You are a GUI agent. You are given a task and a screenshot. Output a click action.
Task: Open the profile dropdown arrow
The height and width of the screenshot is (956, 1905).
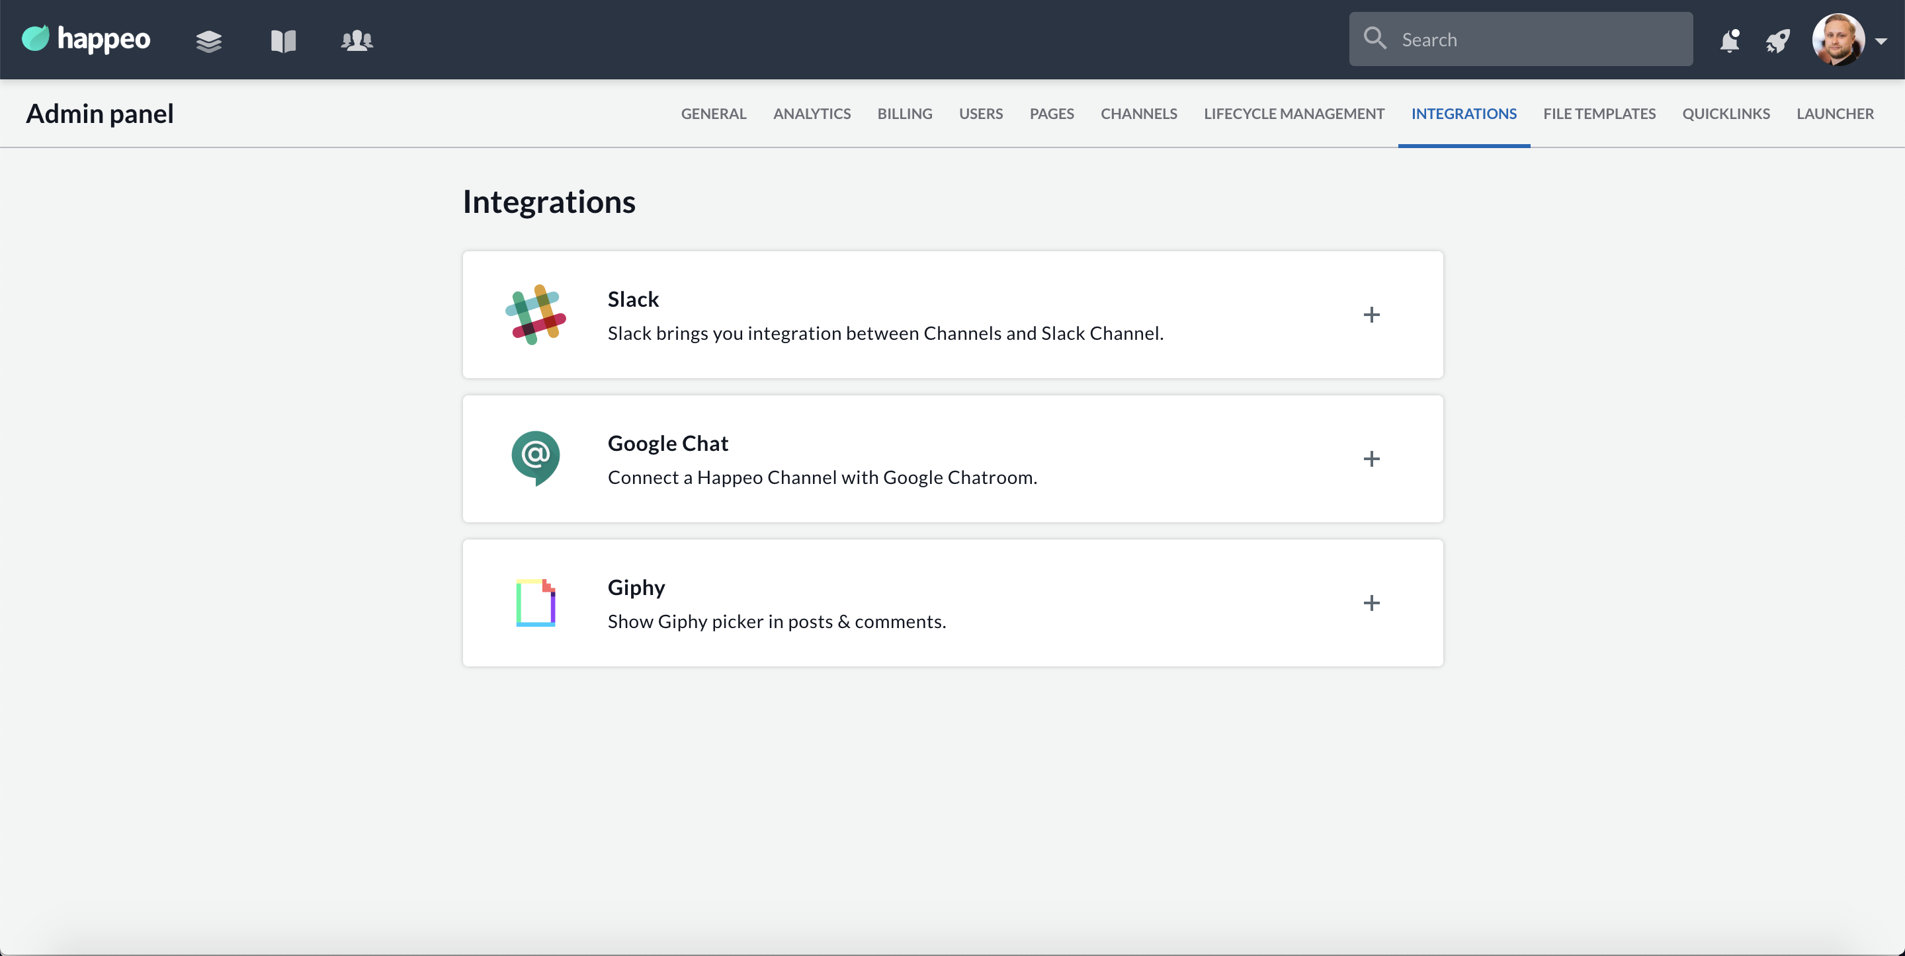coord(1881,42)
